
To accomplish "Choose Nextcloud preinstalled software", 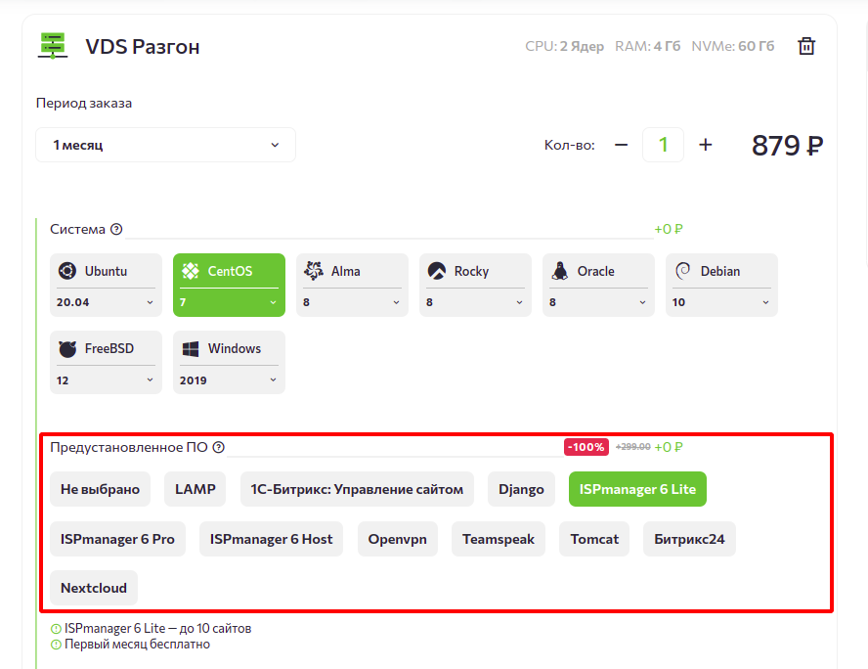I will pyautogui.click(x=94, y=588).
